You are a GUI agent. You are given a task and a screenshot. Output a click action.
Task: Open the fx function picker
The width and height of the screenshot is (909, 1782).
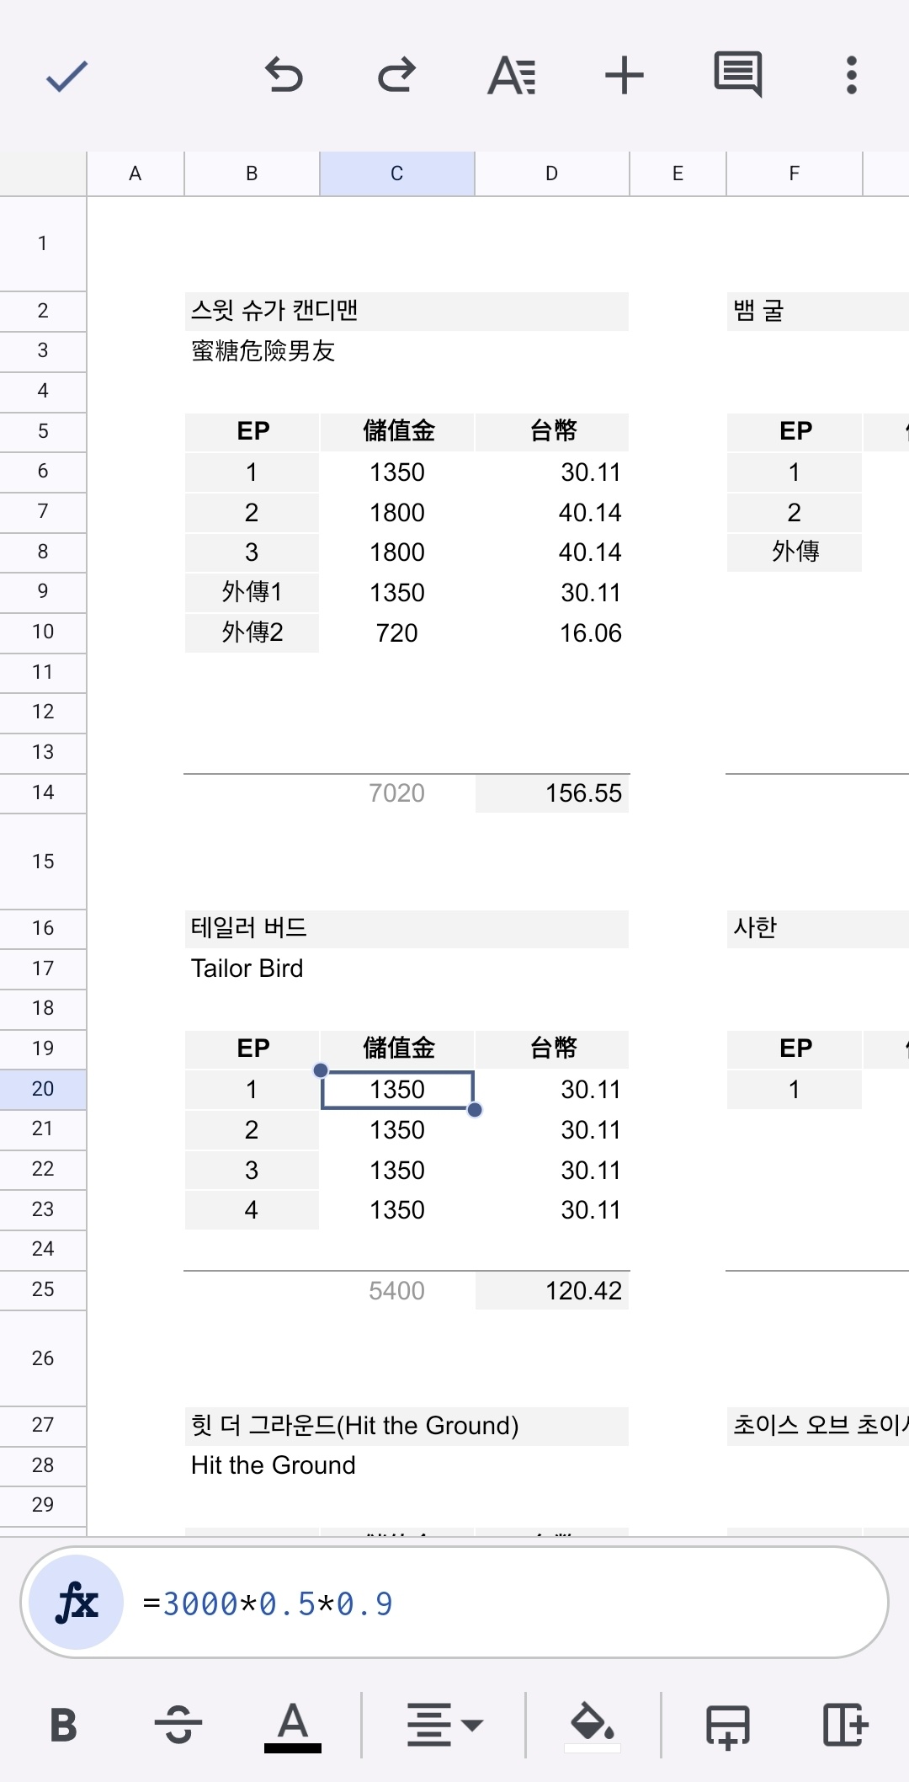77,1603
